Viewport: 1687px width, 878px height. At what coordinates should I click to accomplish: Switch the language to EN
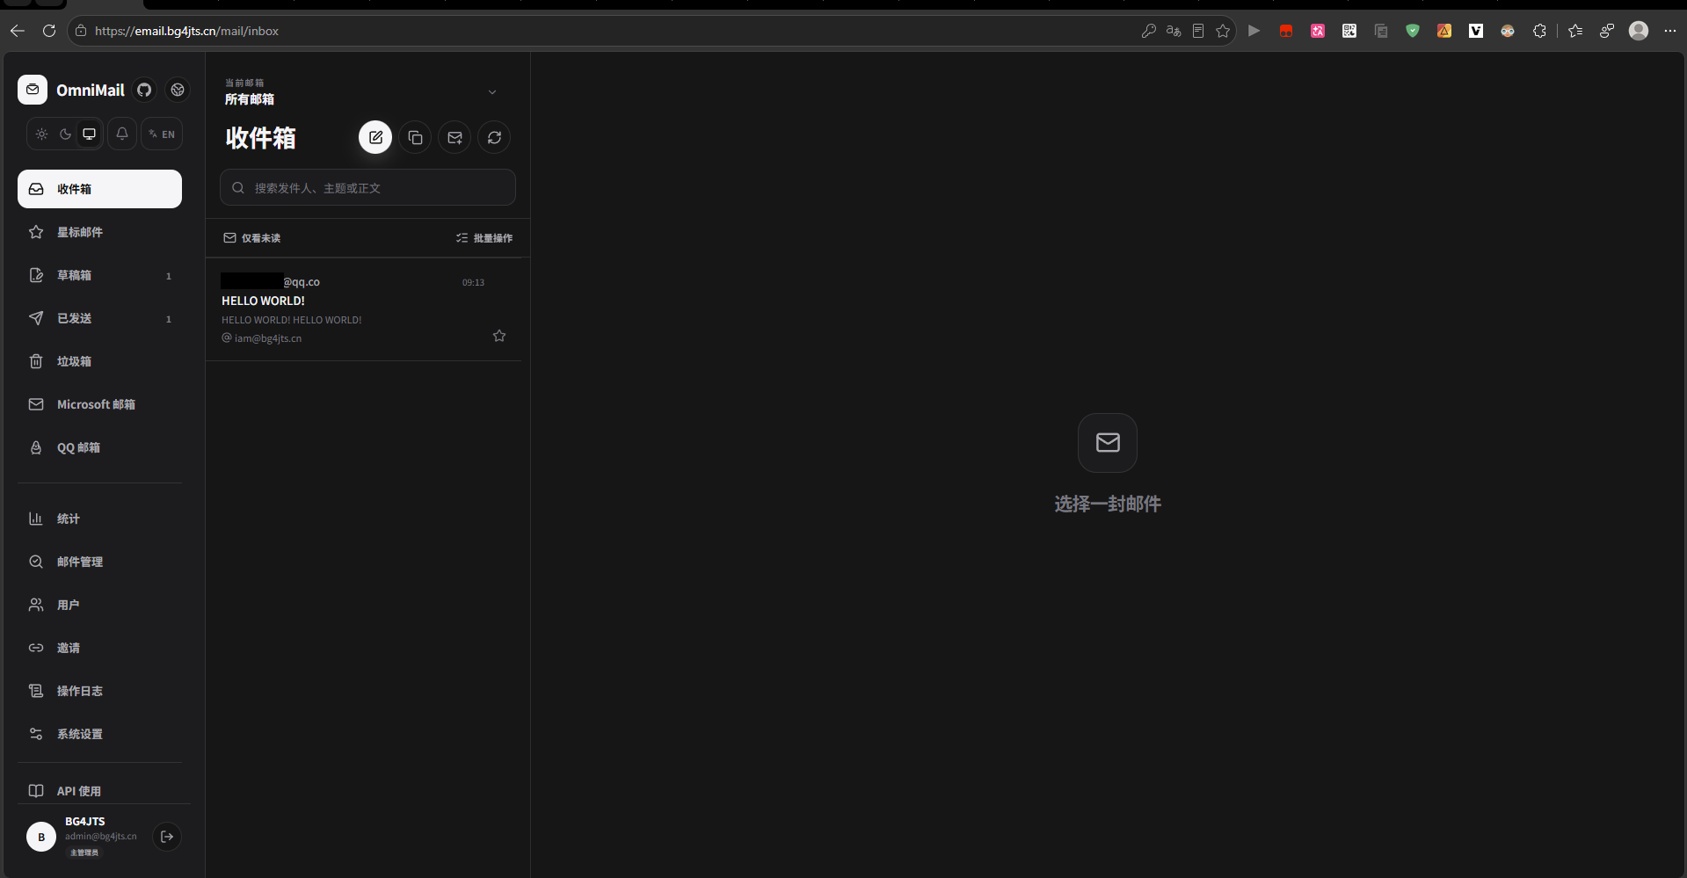click(162, 134)
